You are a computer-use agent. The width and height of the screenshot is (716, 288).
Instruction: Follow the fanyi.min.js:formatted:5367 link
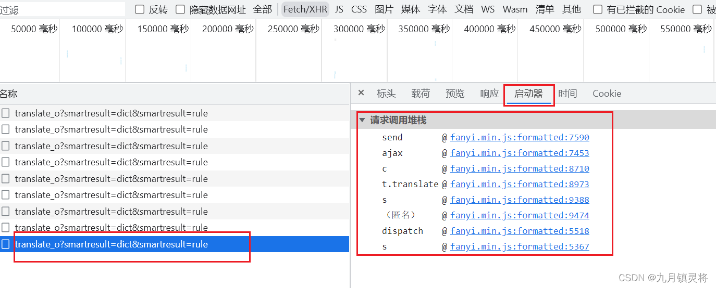(520, 246)
